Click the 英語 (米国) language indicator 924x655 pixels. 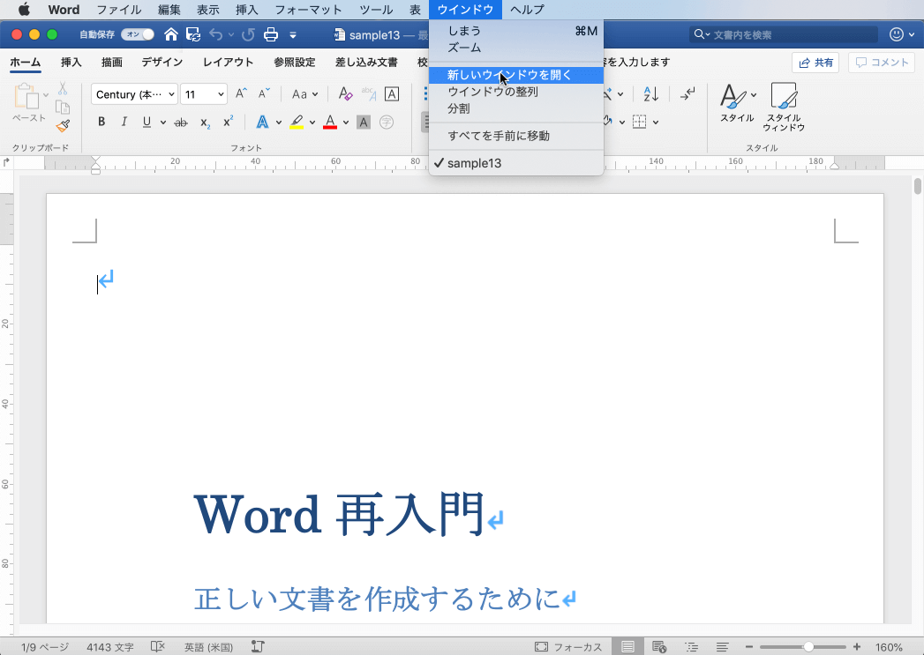(x=208, y=647)
